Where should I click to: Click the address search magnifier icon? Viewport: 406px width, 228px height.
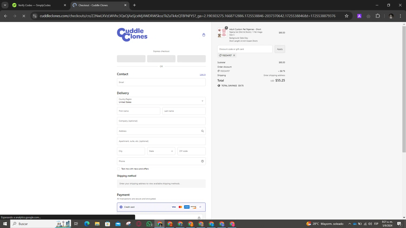coord(202,131)
